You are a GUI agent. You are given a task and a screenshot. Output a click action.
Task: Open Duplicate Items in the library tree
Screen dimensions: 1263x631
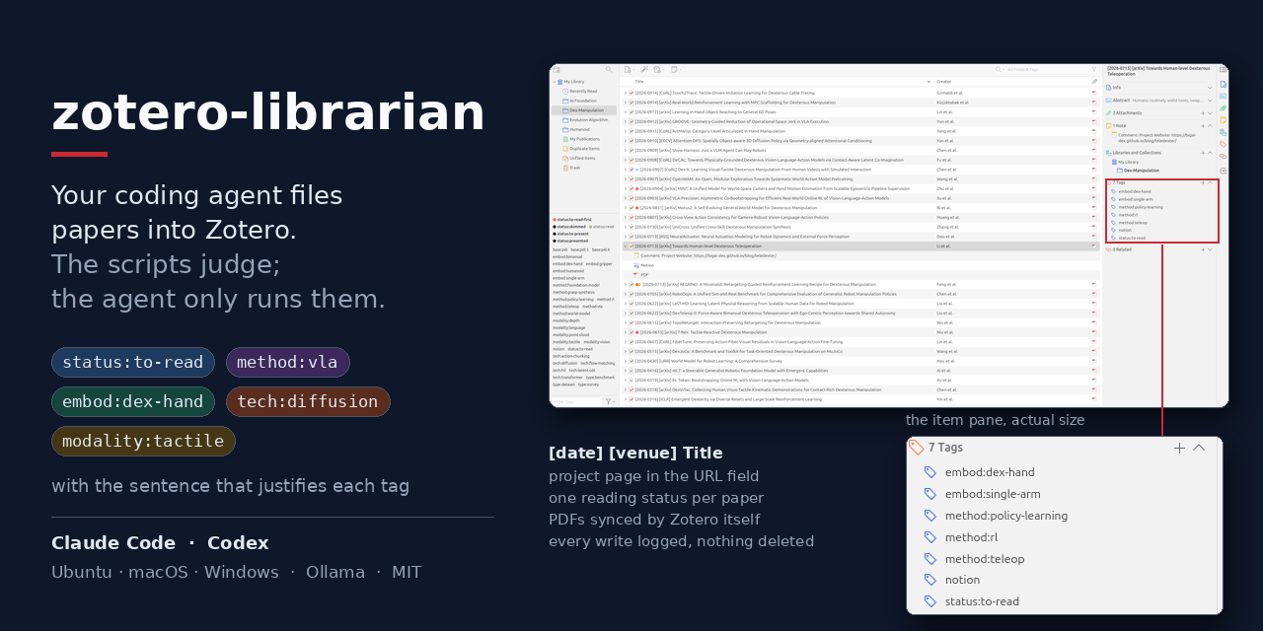click(583, 149)
